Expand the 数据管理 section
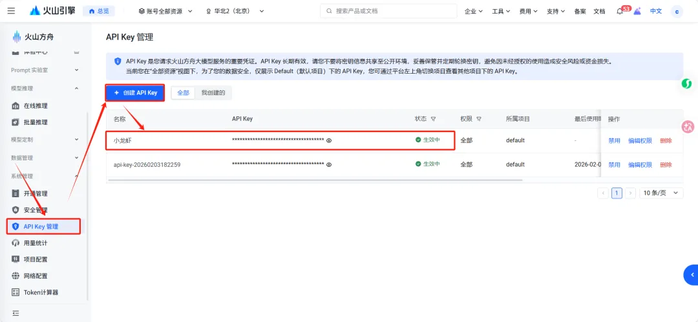 tap(45, 158)
